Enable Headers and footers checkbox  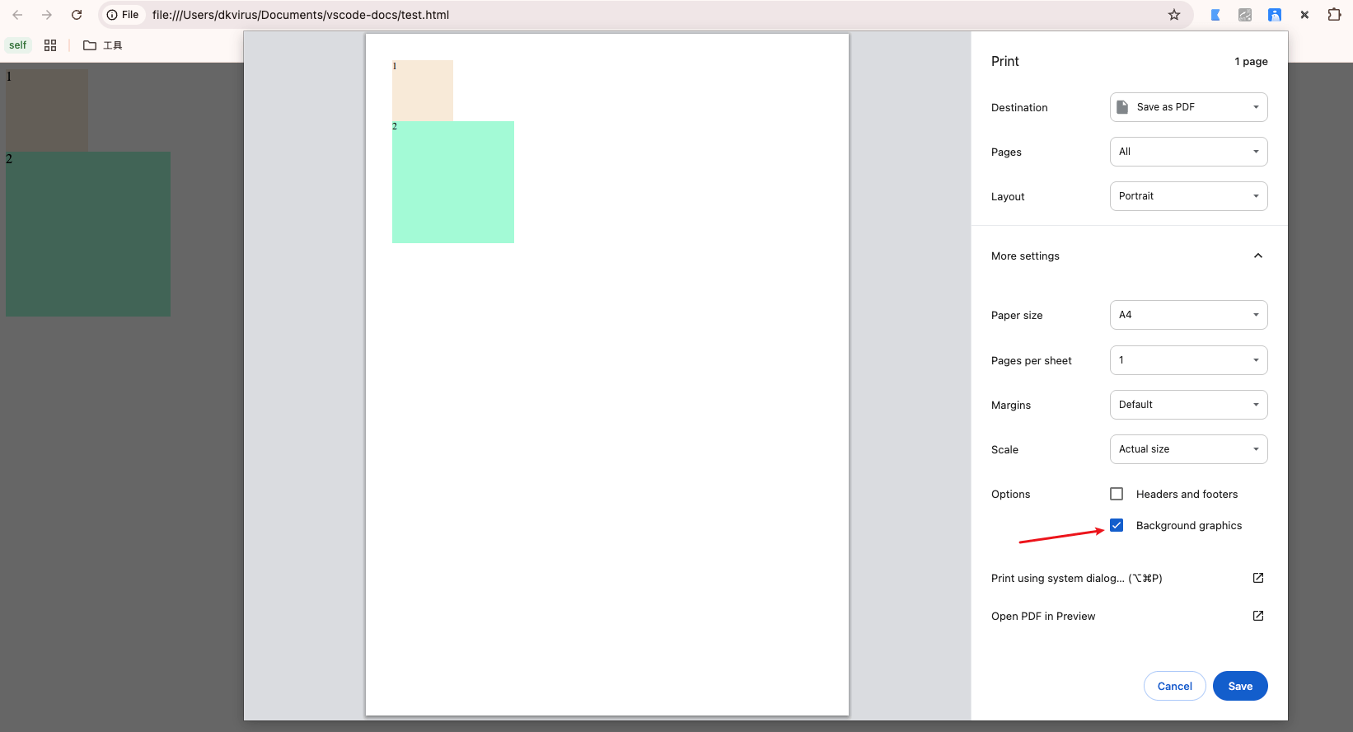(1117, 494)
